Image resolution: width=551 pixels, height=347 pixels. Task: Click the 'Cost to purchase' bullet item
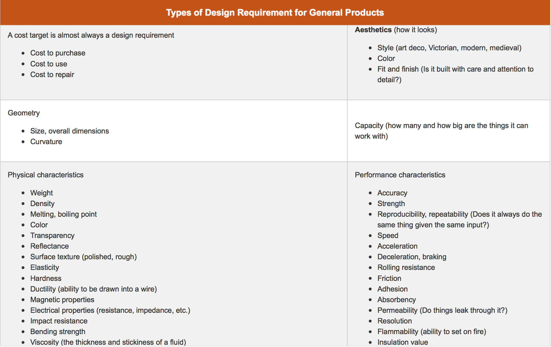[58, 53]
